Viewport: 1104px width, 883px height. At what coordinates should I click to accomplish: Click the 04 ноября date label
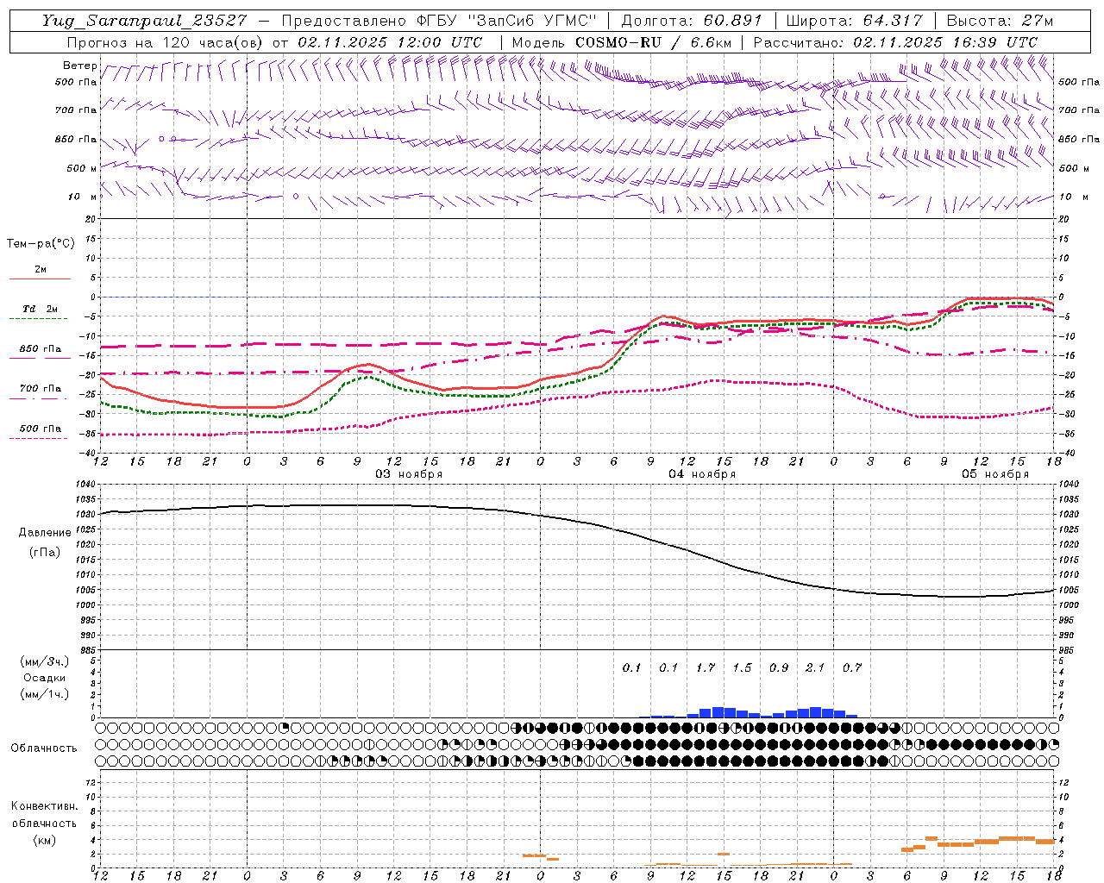coord(702,473)
